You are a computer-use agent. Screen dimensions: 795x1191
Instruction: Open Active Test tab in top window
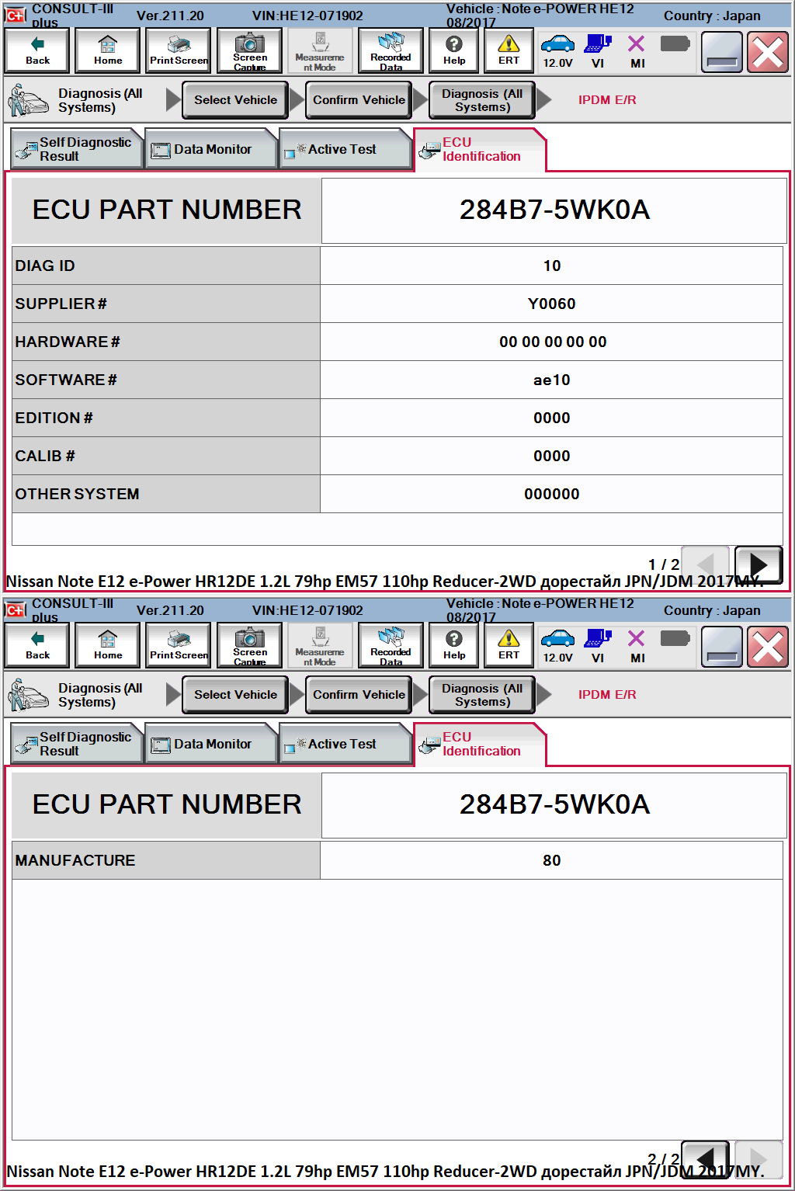point(345,149)
